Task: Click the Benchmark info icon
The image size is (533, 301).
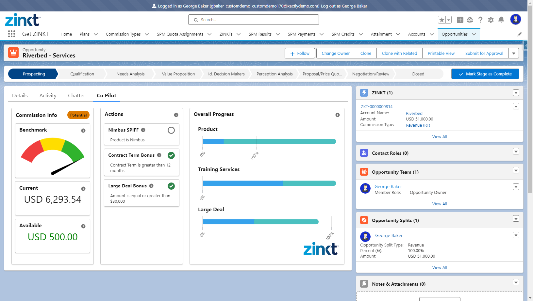Action: (x=83, y=131)
